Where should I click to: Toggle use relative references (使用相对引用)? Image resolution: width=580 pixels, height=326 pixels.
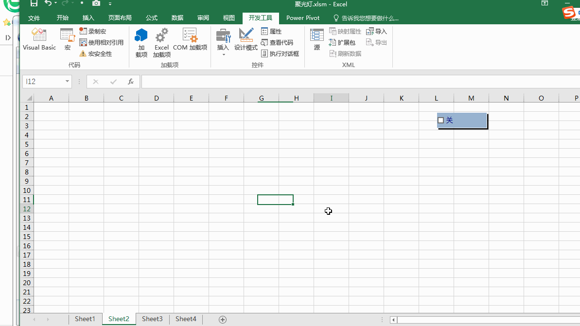tap(101, 42)
